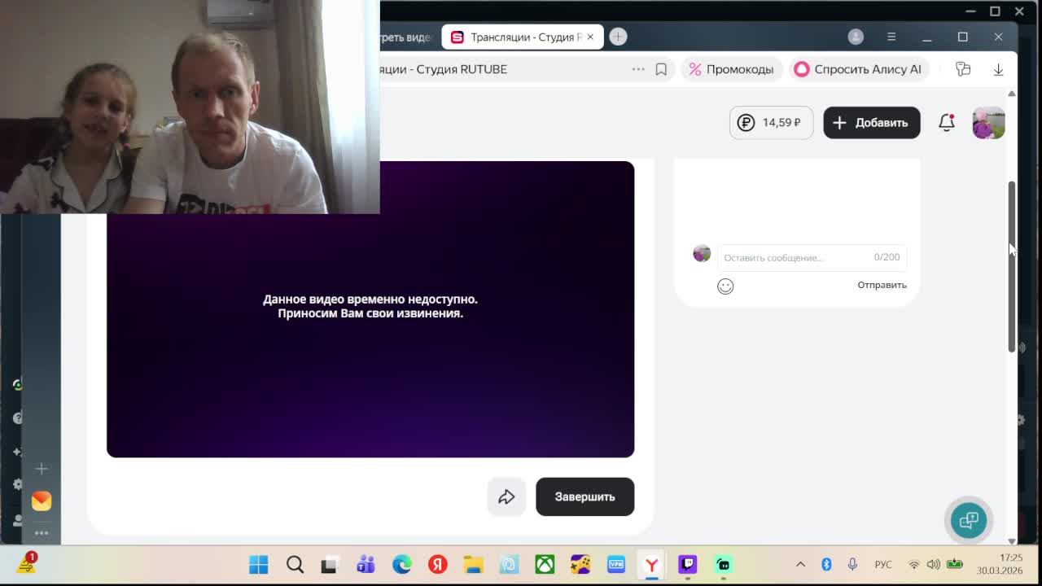
Task: Click the Bluetooth tray icon
Action: coord(826,564)
